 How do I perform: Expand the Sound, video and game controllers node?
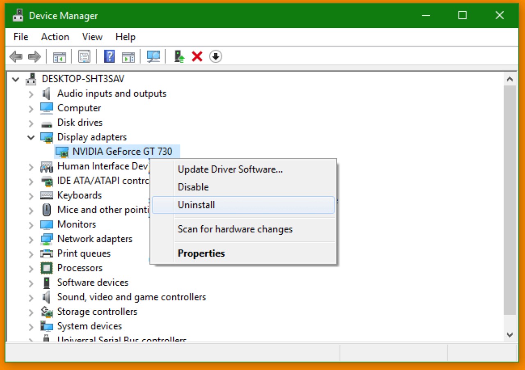pos(31,297)
